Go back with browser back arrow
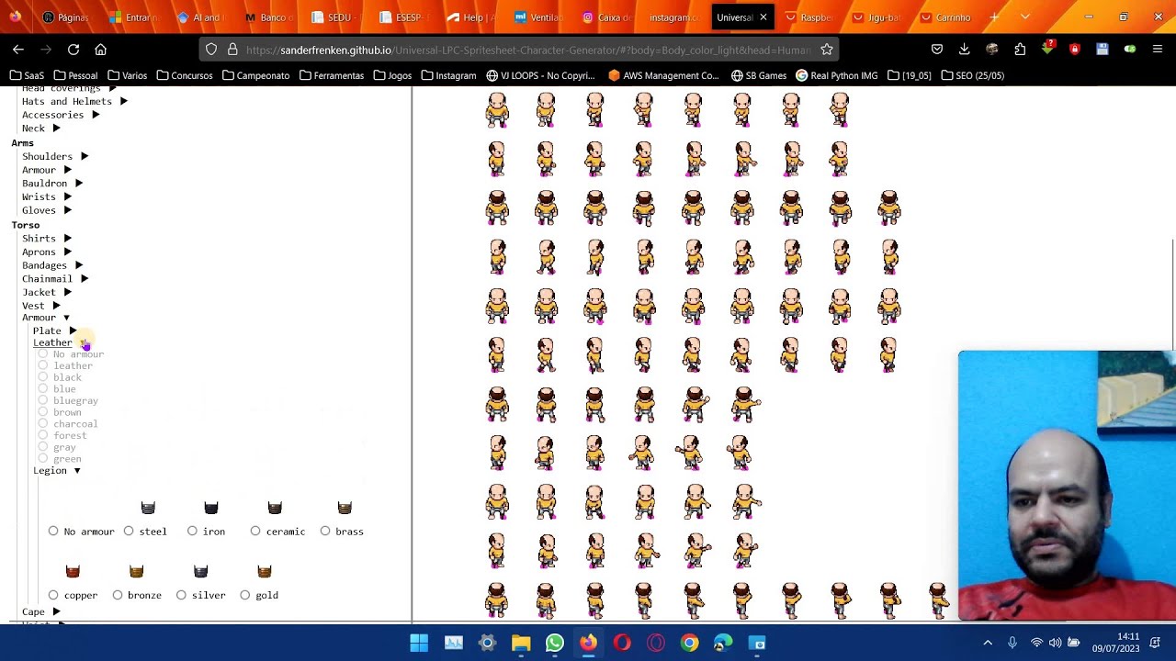This screenshot has height=661, width=1176. 18,50
